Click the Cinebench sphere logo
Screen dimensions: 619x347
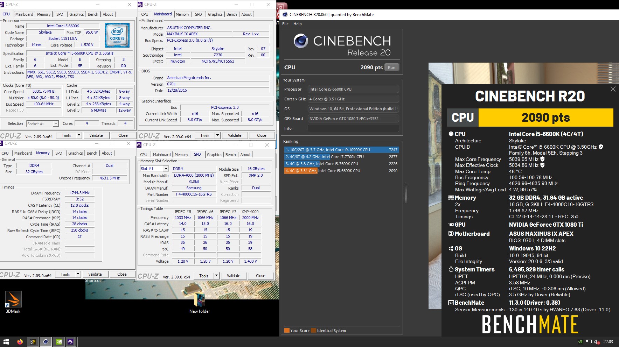[301, 41]
